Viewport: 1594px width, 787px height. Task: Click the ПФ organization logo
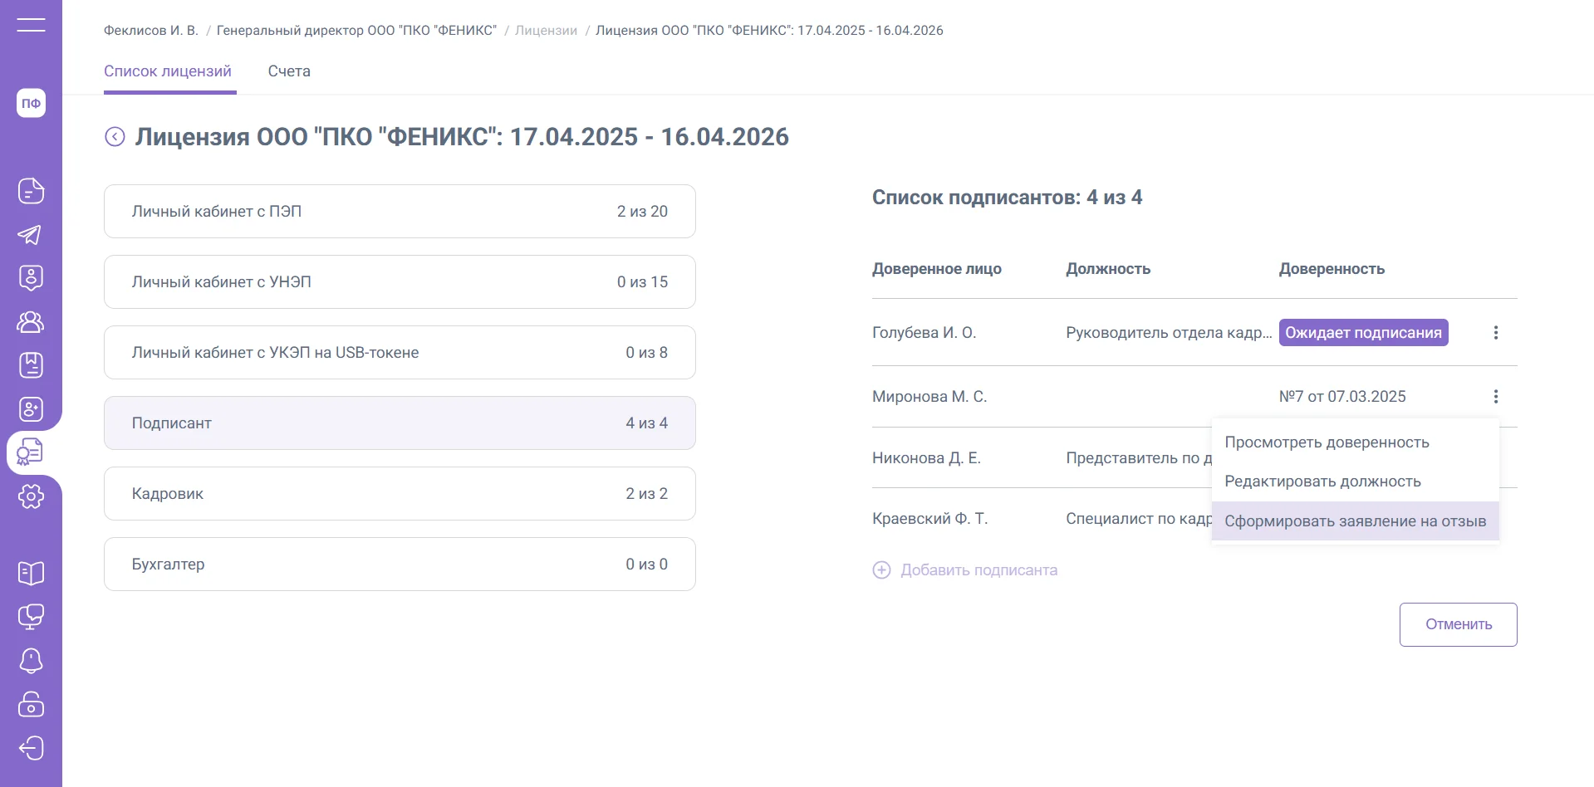click(31, 103)
